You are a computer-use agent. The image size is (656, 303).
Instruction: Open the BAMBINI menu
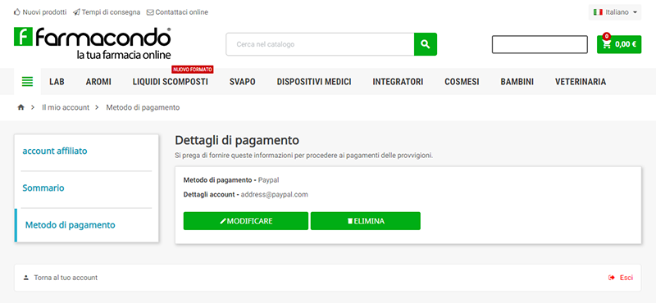pyautogui.click(x=517, y=82)
